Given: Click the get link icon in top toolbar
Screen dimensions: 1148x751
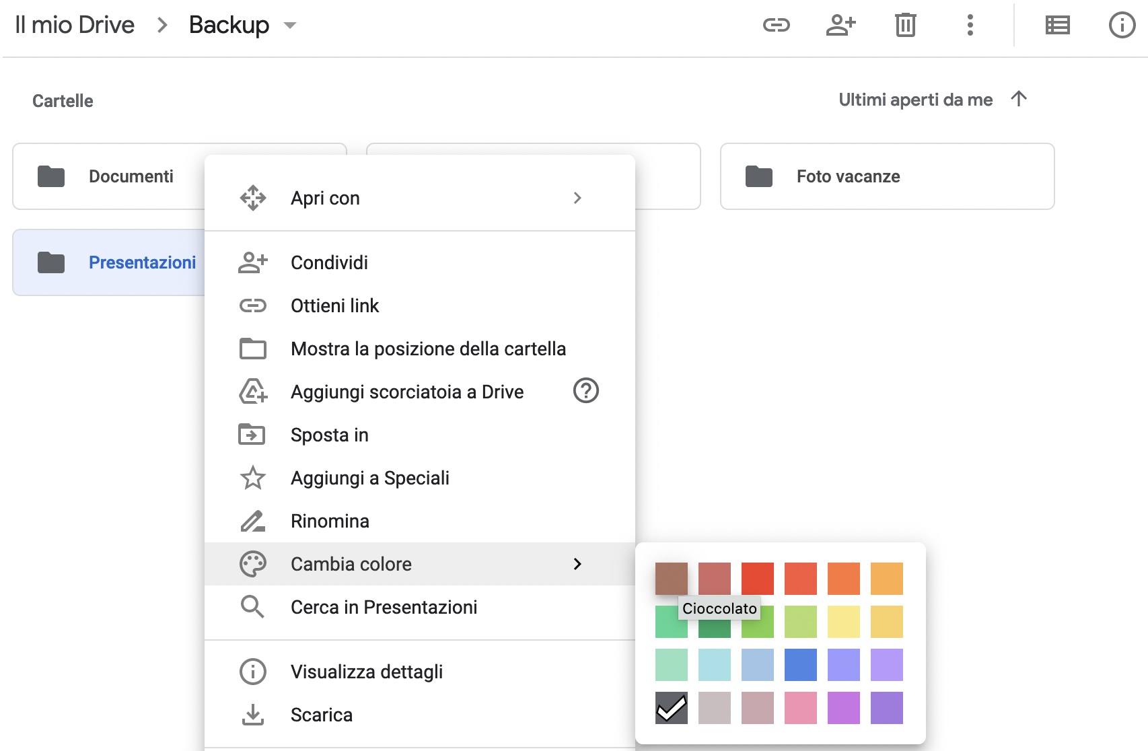Looking at the screenshot, I should (776, 26).
